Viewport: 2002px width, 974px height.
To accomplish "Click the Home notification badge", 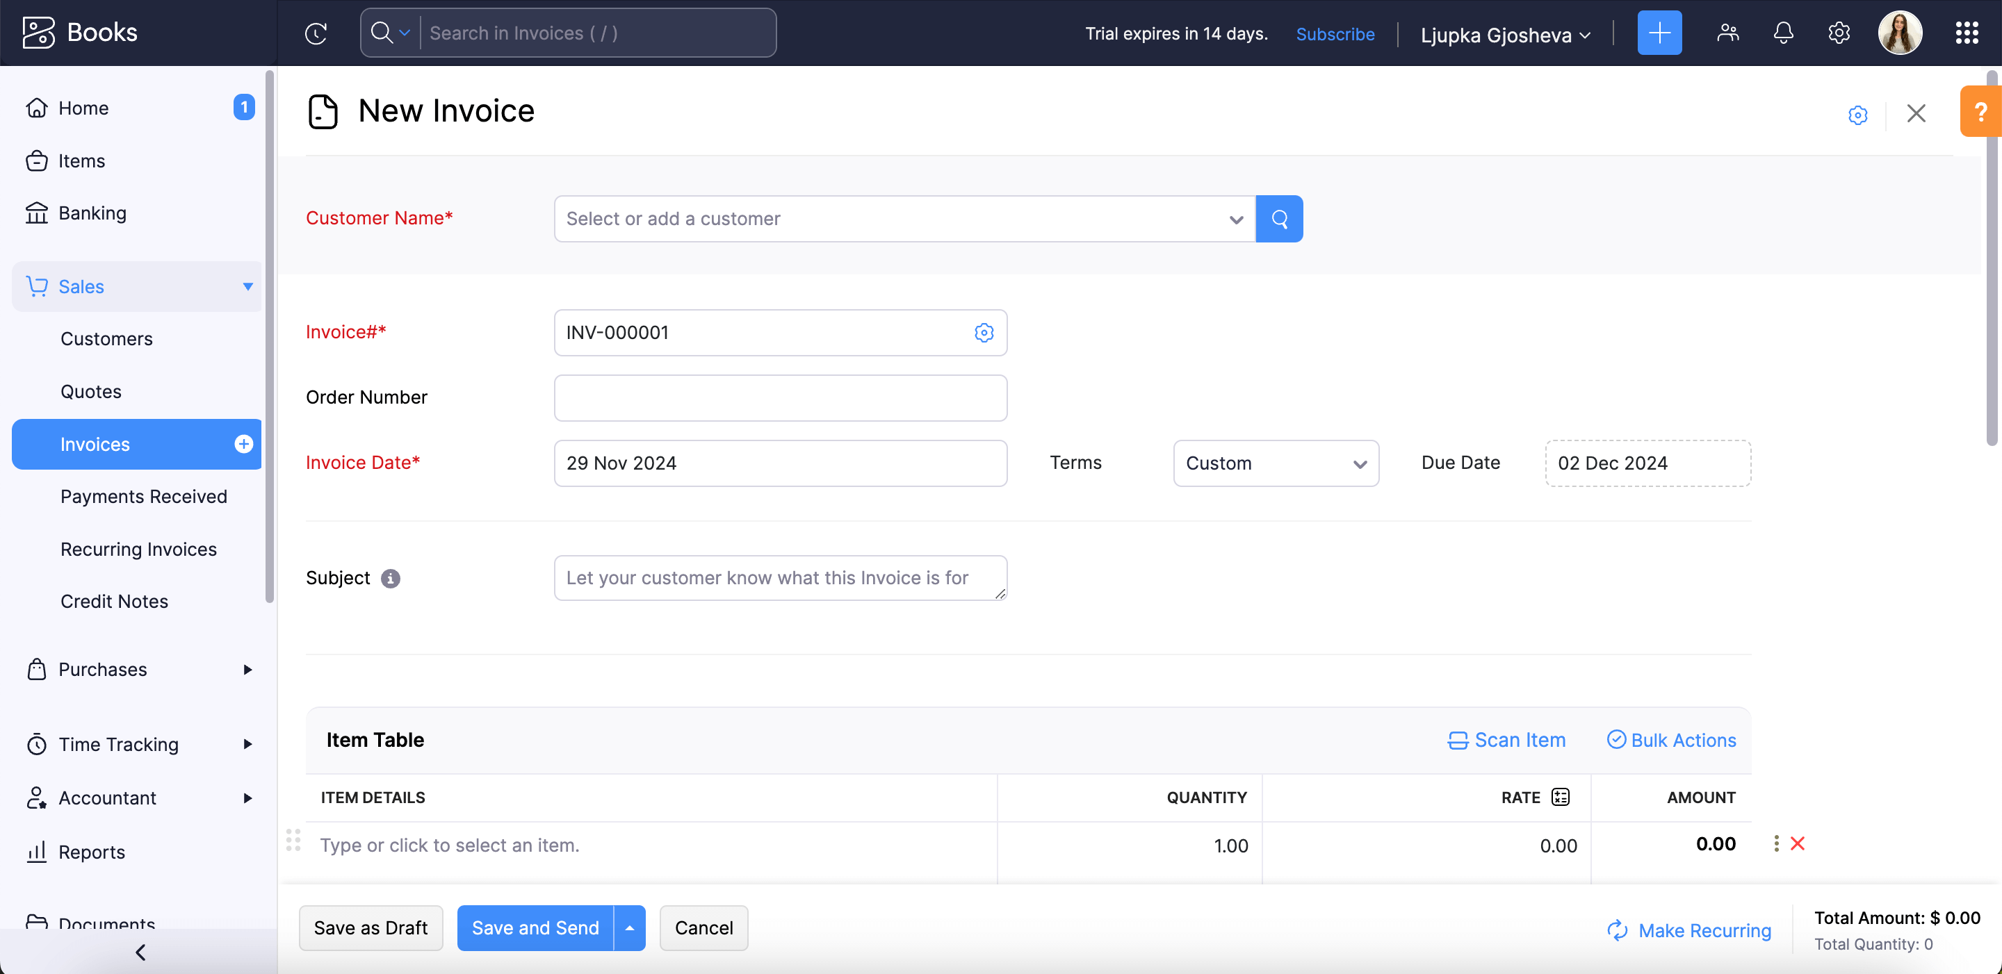I will coord(244,107).
